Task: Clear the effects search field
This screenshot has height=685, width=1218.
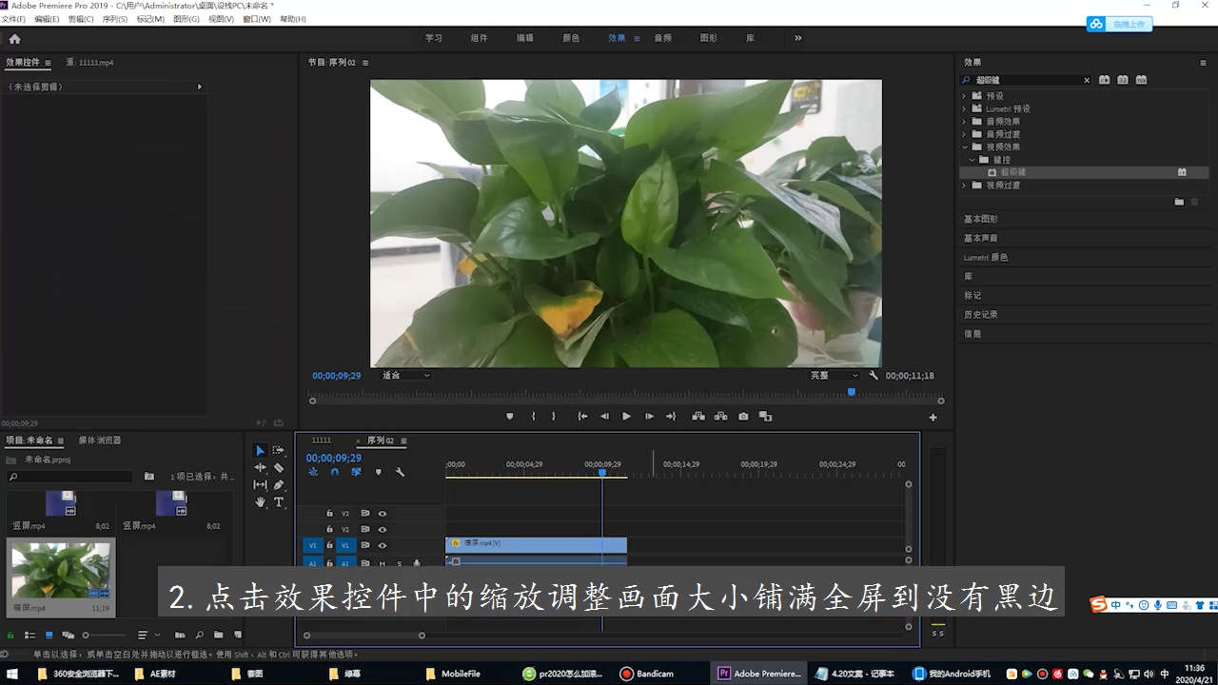Action: coord(1087,81)
